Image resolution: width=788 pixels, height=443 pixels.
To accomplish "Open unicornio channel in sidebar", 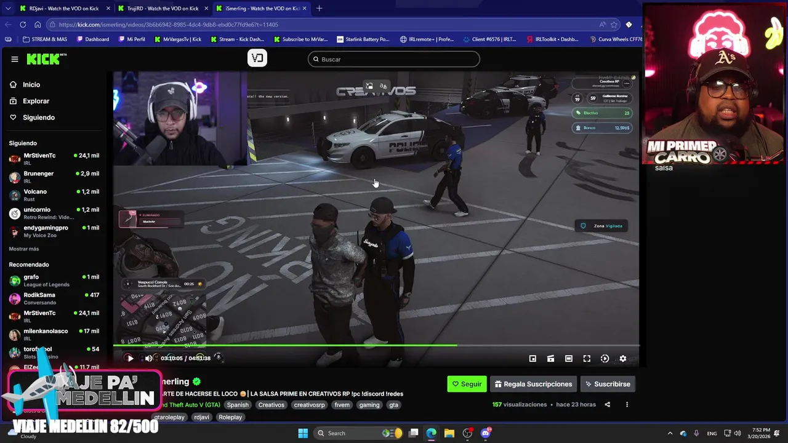I will pos(54,213).
